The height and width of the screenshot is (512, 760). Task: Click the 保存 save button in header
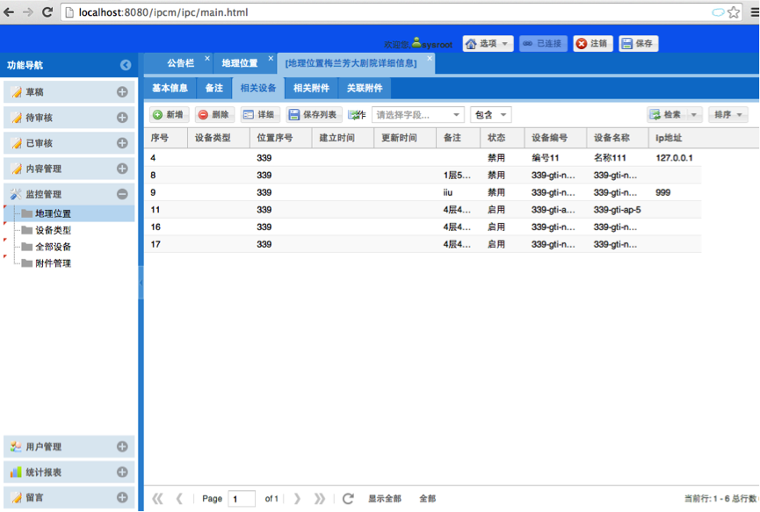639,44
